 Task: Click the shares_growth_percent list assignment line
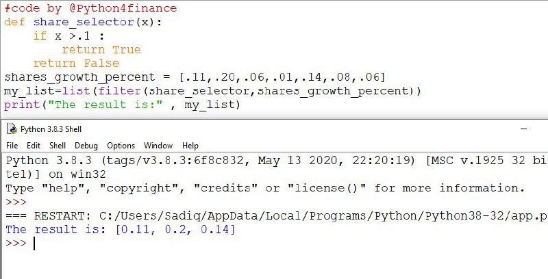point(195,77)
